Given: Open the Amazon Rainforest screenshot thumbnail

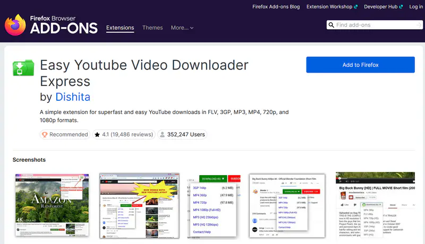Looking at the screenshot, I should tap(52, 205).
